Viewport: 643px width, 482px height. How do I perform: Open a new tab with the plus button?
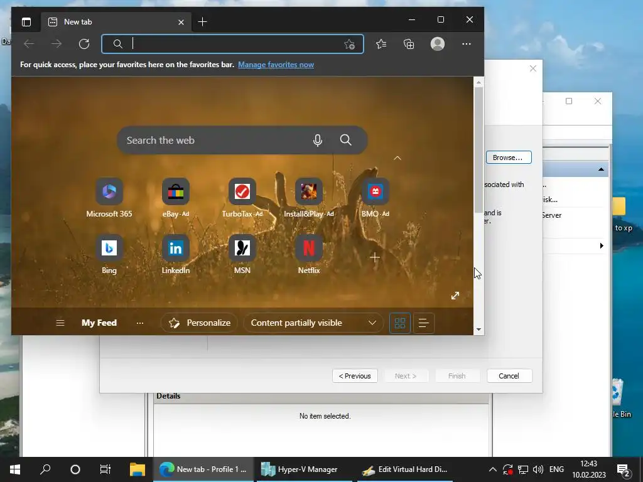coord(202,22)
